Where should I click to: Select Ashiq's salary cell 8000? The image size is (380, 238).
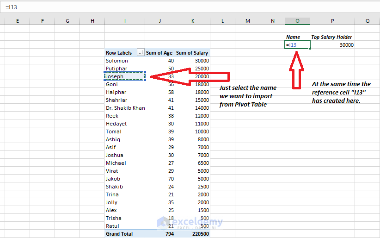coord(193,139)
